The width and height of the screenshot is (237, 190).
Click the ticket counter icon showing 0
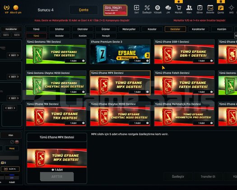(2, 163)
